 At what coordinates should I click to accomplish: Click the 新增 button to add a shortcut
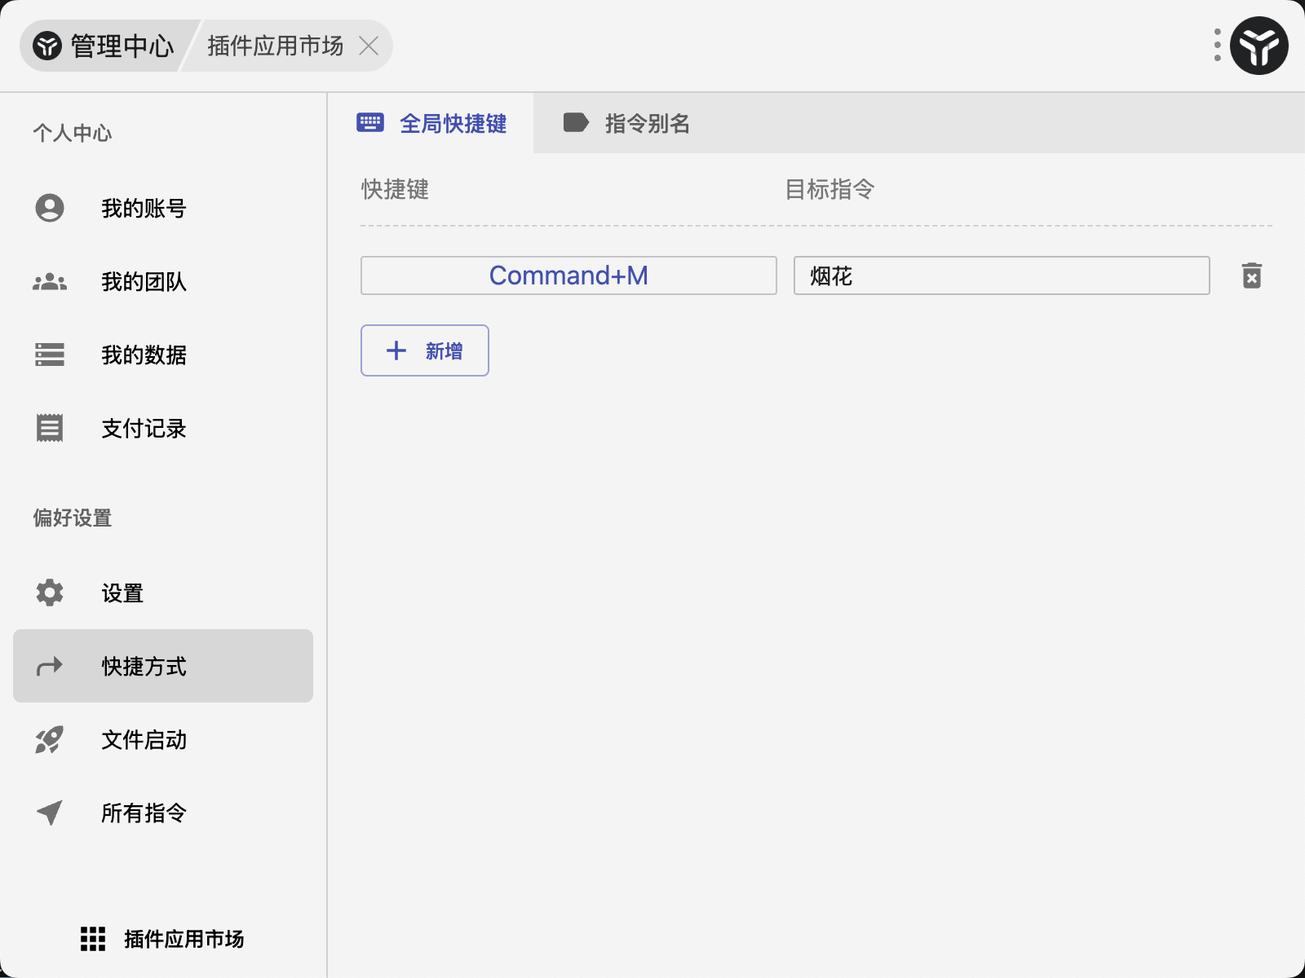click(425, 350)
